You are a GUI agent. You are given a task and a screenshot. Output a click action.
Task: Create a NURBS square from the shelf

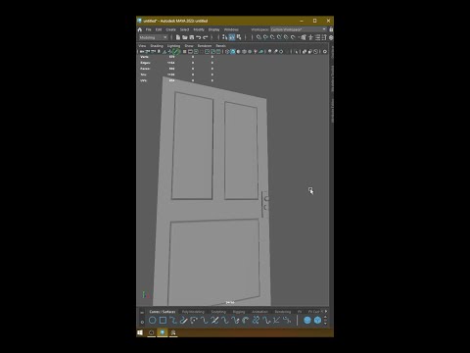[x=163, y=321]
